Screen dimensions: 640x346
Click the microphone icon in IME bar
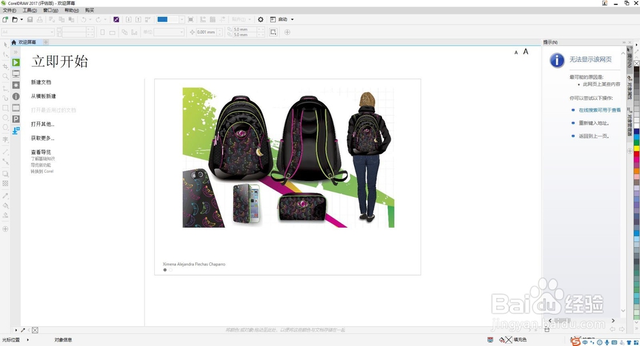point(607,342)
